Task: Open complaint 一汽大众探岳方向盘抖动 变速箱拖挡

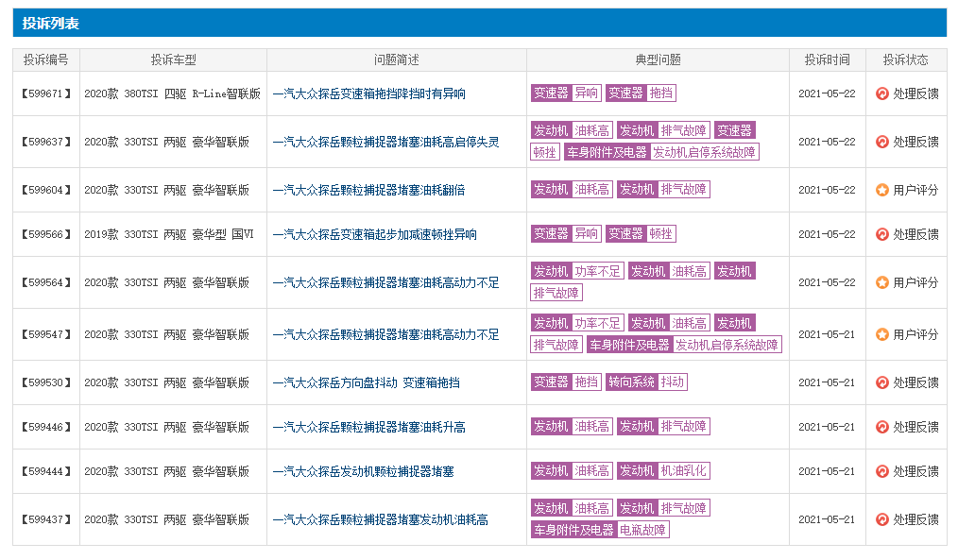Action: click(366, 382)
